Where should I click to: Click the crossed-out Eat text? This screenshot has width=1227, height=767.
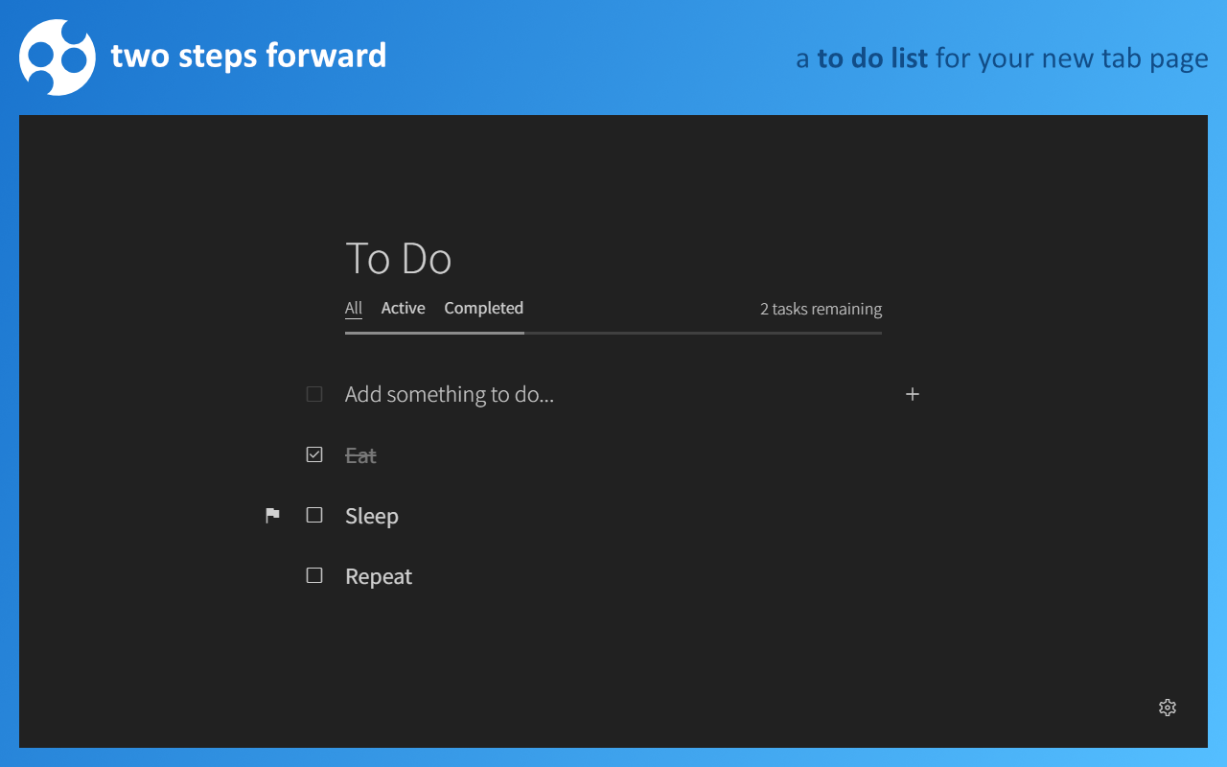click(360, 454)
